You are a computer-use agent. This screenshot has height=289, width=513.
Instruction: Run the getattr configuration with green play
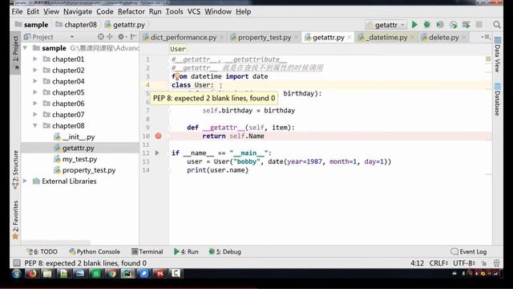pyautogui.click(x=414, y=25)
